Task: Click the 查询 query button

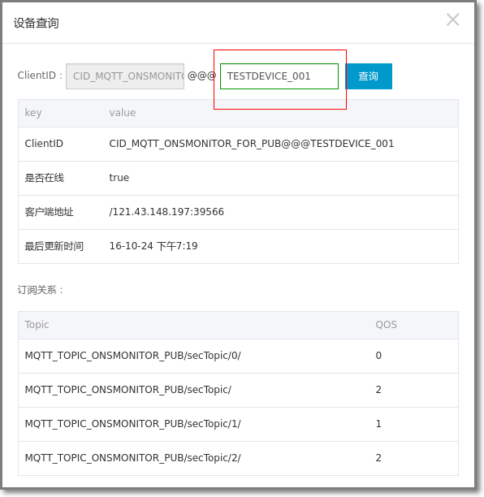Action: coord(369,76)
